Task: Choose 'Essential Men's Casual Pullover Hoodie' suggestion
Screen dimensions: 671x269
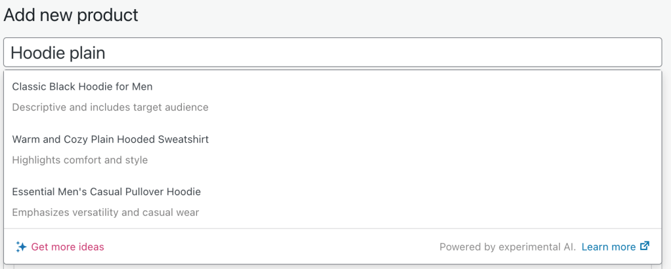Action: 106,192
